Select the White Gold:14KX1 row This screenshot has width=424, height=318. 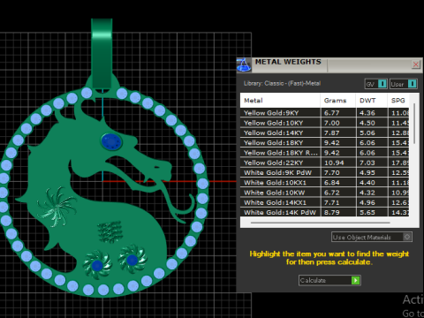(325, 202)
